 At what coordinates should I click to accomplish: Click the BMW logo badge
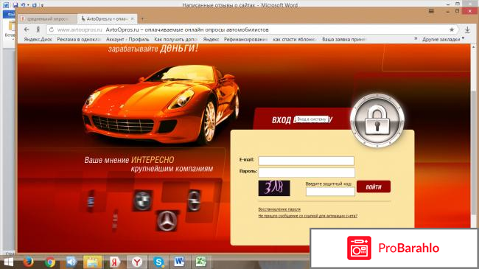[142, 201]
